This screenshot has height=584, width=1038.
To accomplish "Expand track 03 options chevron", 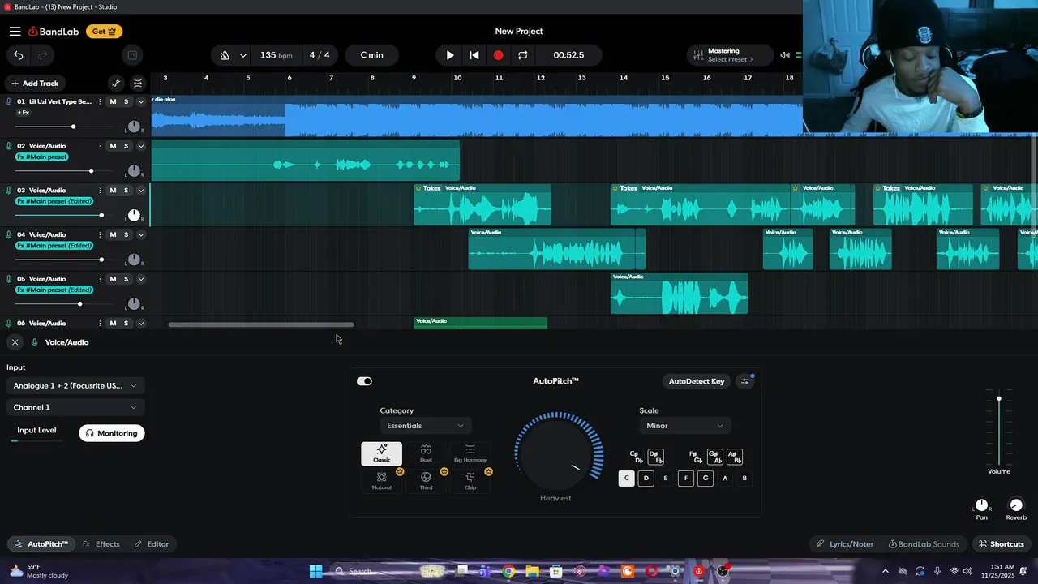I will [x=141, y=190].
